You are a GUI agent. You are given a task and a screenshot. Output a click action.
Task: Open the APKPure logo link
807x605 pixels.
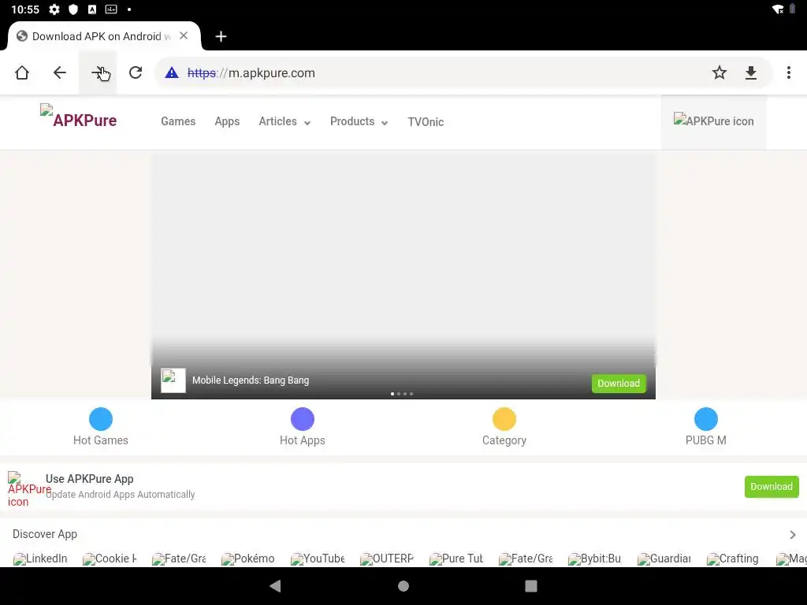79,117
